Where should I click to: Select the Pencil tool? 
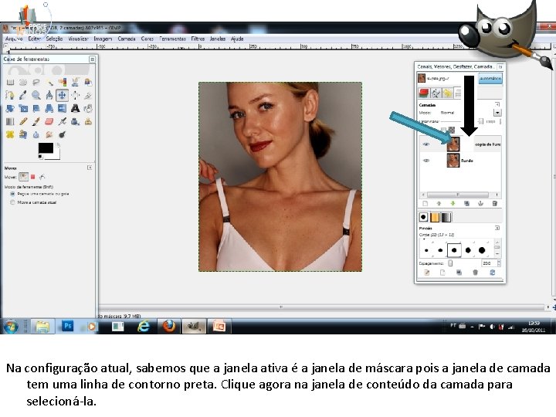[23, 122]
